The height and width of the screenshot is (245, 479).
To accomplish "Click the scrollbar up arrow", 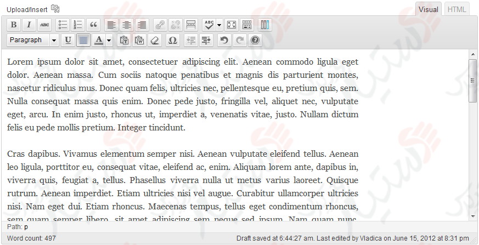I will [x=473, y=55].
